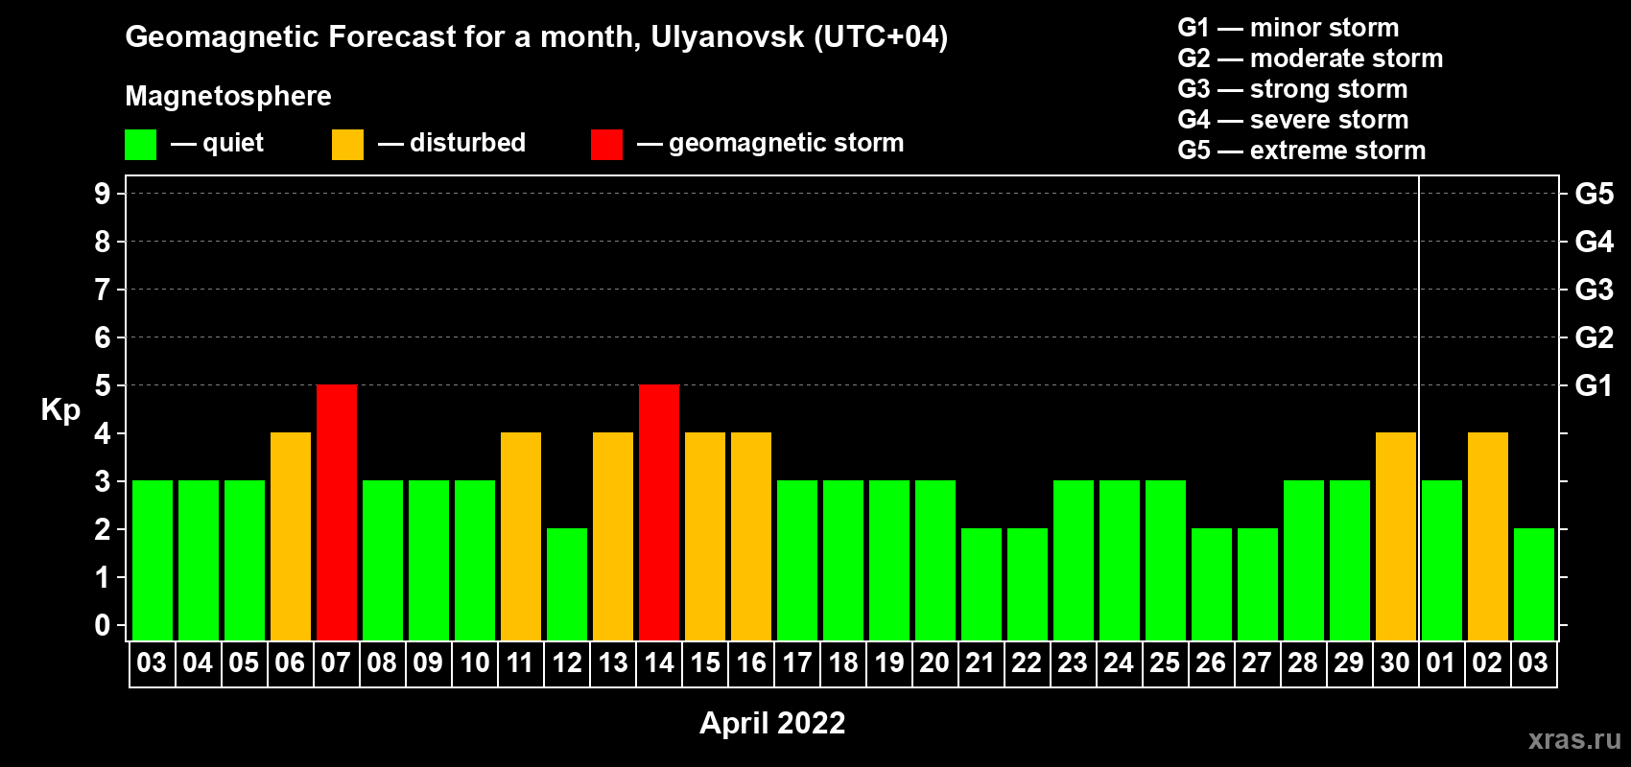Image resolution: width=1631 pixels, height=767 pixels.
Task: Select the red storm bar for April 14
Action: pos(659,513)
